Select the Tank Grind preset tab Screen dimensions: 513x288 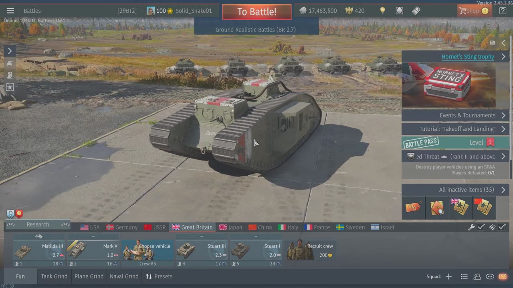coord(54,276)
